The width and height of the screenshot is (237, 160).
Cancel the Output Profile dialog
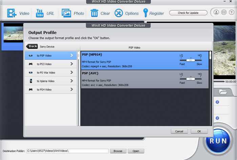pos(179,131)
